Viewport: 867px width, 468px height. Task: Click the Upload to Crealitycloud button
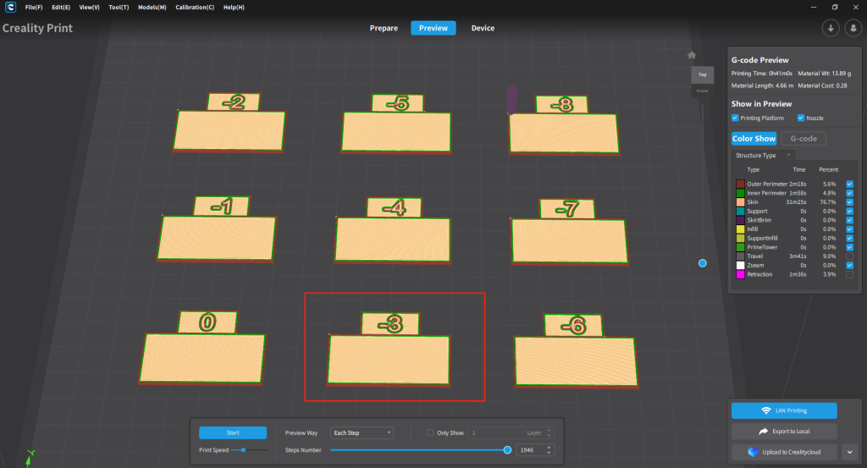tap(783, 452)
